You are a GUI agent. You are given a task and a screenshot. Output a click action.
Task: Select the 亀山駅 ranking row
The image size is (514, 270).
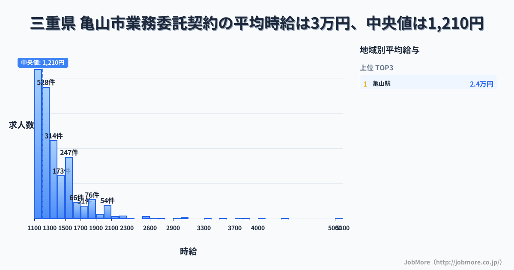click(428, 84)
